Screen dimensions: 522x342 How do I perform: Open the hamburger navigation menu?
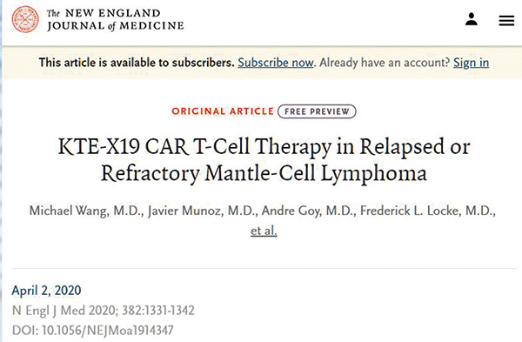pos(506,21)
